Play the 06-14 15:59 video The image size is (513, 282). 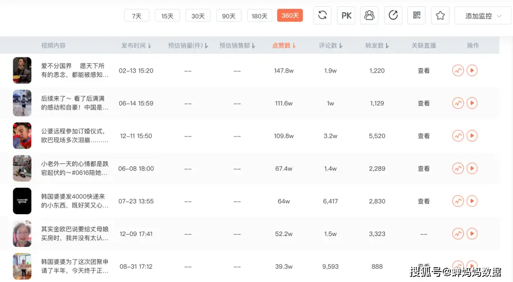click(x=472, y=103)
